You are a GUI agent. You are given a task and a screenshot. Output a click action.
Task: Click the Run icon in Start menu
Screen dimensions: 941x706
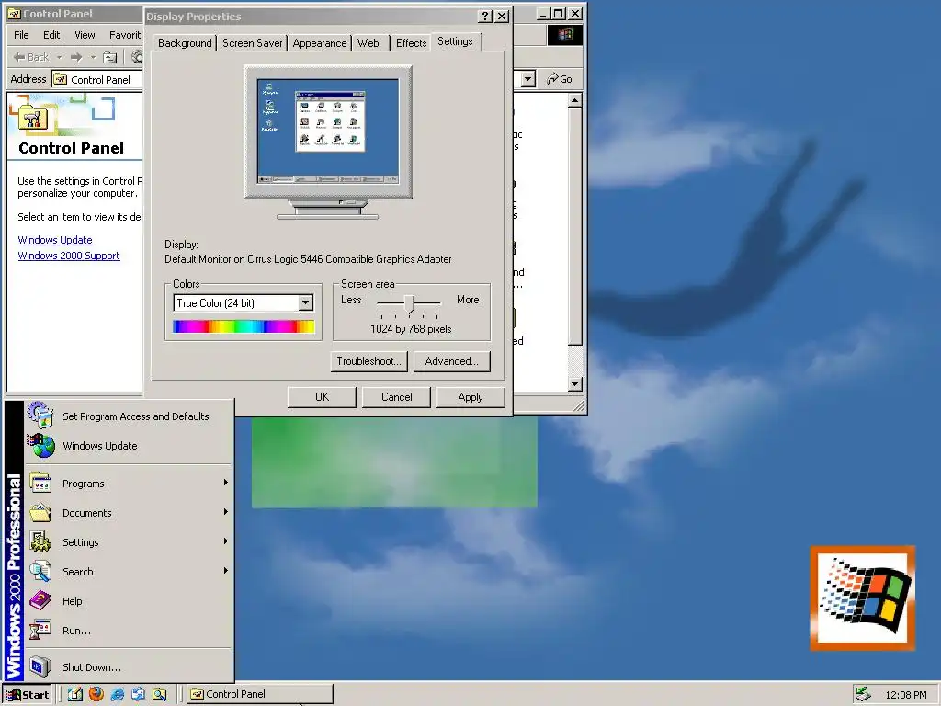pyautogui.click(x=40, y=631)
